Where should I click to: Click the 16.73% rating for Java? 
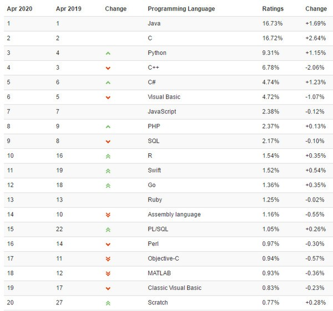point(273,23)
